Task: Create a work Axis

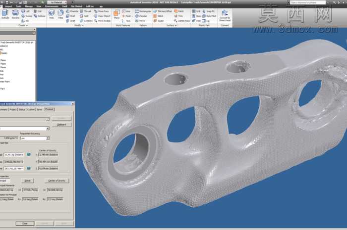Action: pos(126,11)
